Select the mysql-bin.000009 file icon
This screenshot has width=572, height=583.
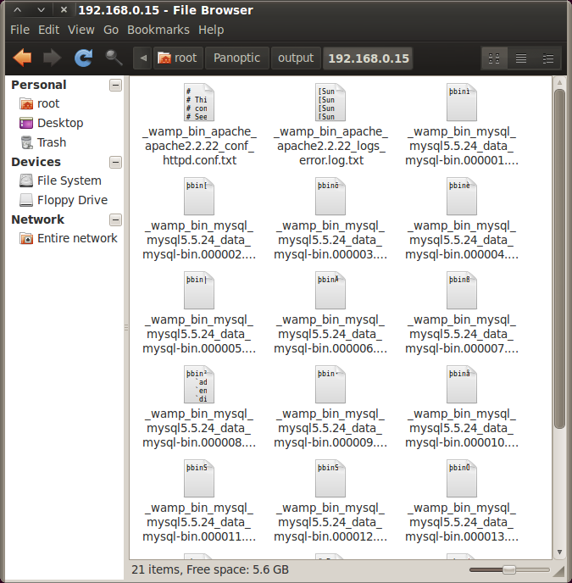coord(330,385)
